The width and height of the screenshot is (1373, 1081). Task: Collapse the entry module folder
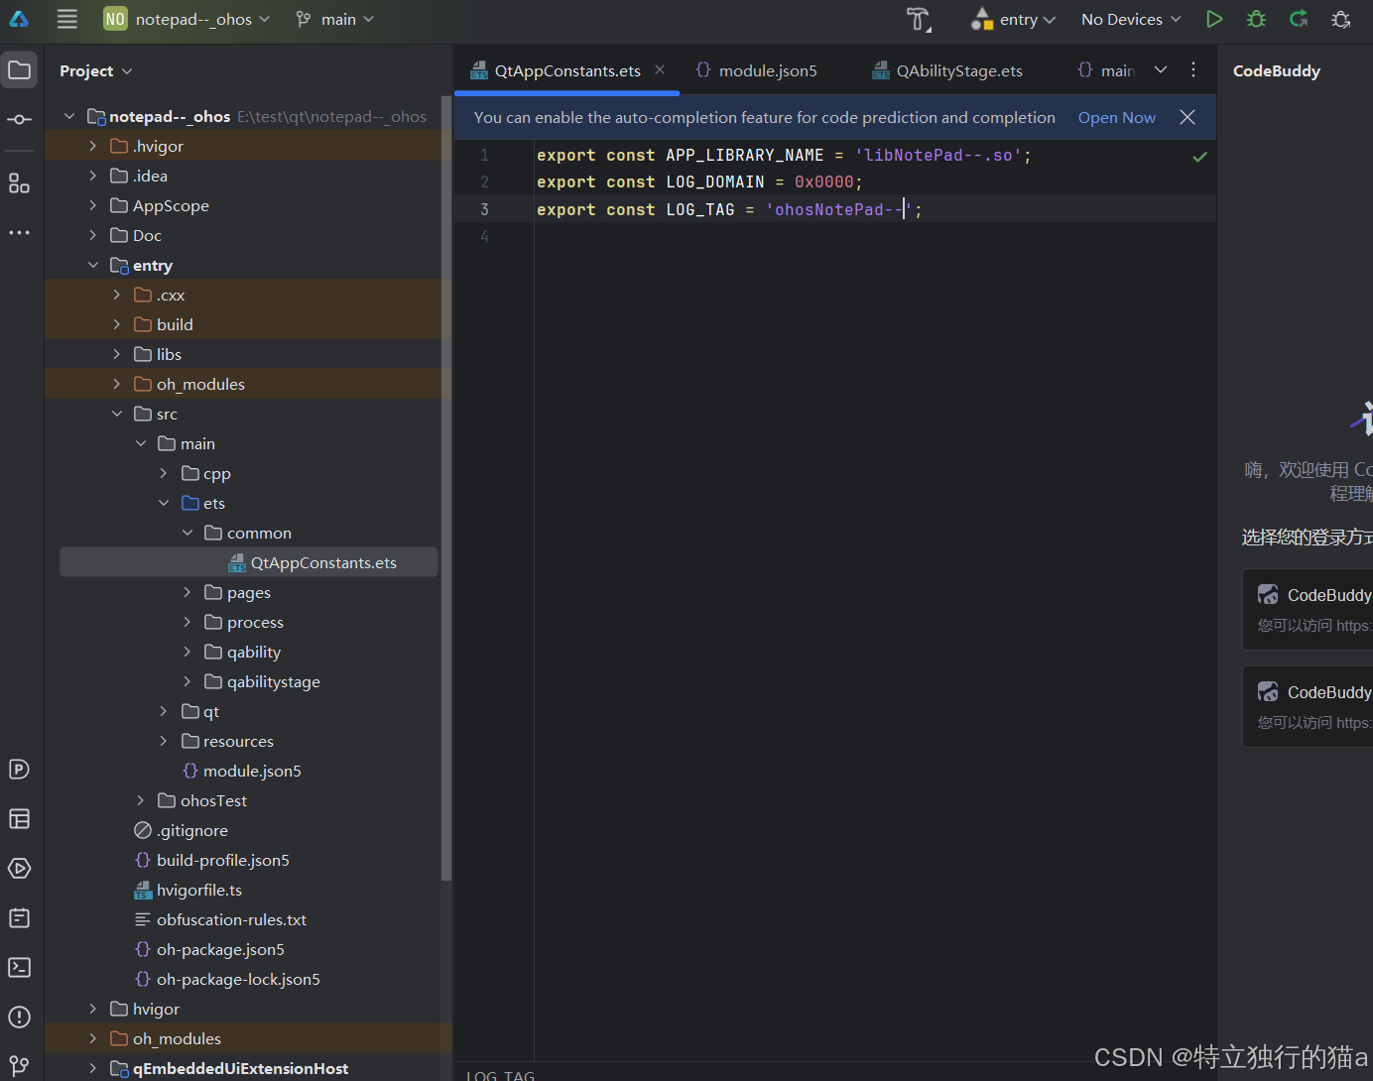tap(93, 265)
